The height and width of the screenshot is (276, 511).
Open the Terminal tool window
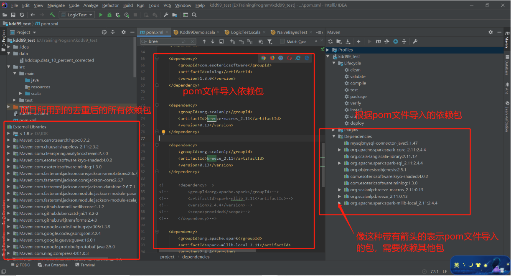point(85,265)
